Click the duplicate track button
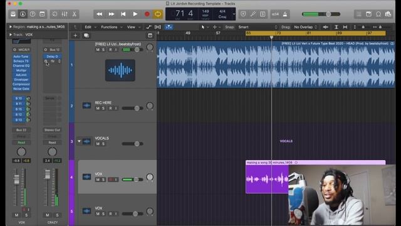Image resolution: width=401 pixels, height=226 pixels. tap(86, 35)
